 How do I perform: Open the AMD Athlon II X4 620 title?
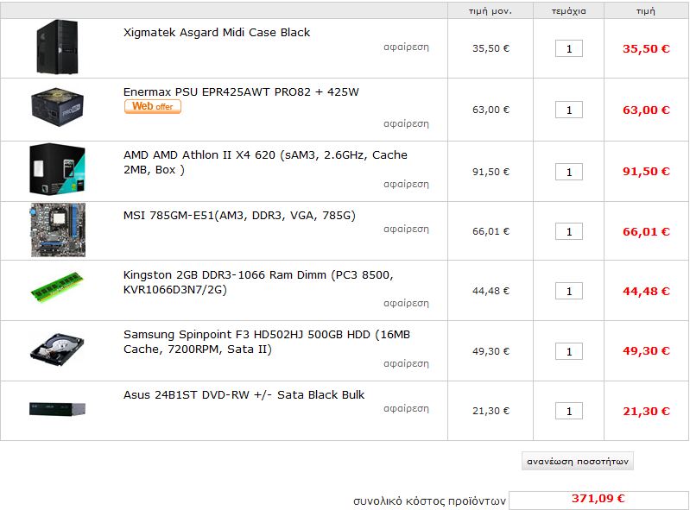point(265,162)
